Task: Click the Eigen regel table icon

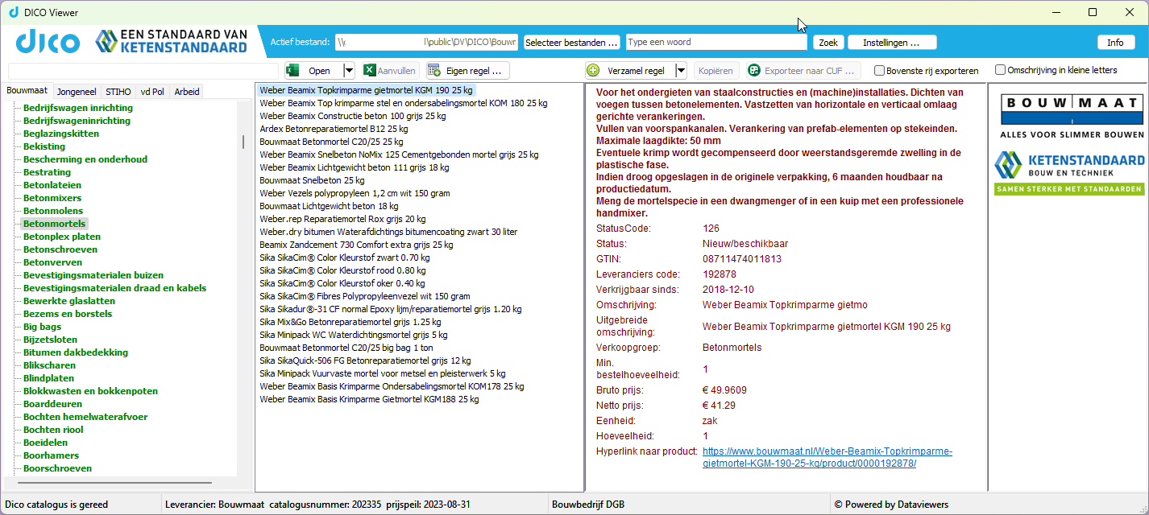Action: point(434,71)
